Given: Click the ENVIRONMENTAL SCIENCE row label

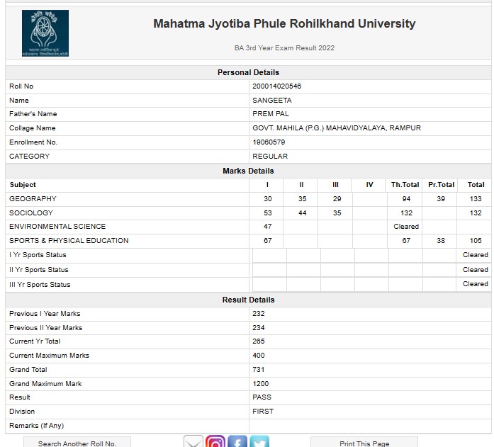Looking at the screenshot, I should point(57,226).
